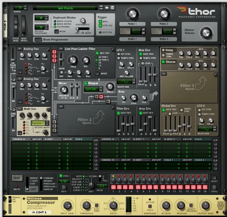Viewport: 227px width, 217px height.
Task: Toggle the STEP SEQ trigger button
Action: pos(100,26)
